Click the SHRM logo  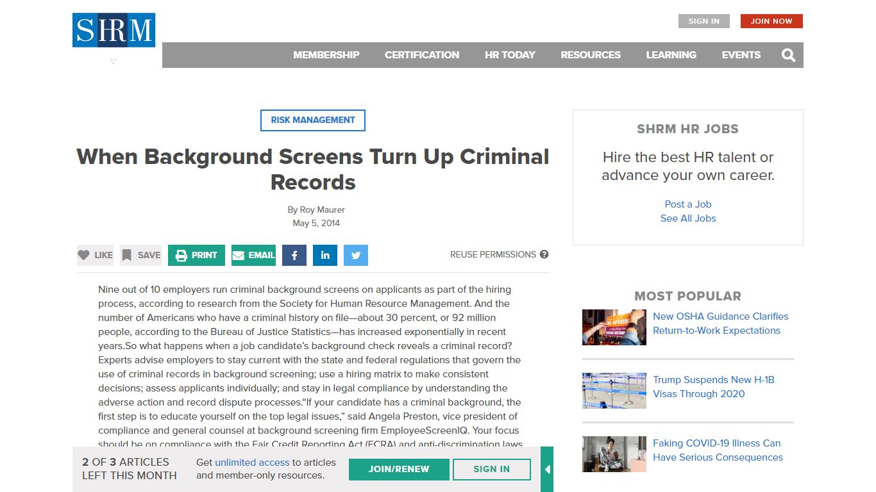114,30
